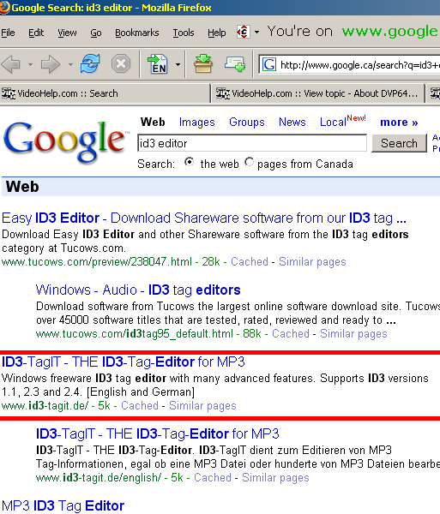This screenshot has width=440, height=514.
Task: Open the Bookmarks menu
Action: pos(137,33)
